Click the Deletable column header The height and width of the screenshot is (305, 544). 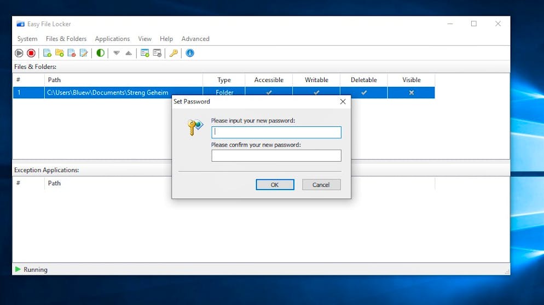tap(363, 80)
